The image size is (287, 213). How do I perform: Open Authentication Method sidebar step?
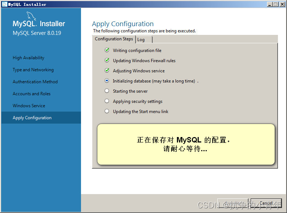(35, 82)
